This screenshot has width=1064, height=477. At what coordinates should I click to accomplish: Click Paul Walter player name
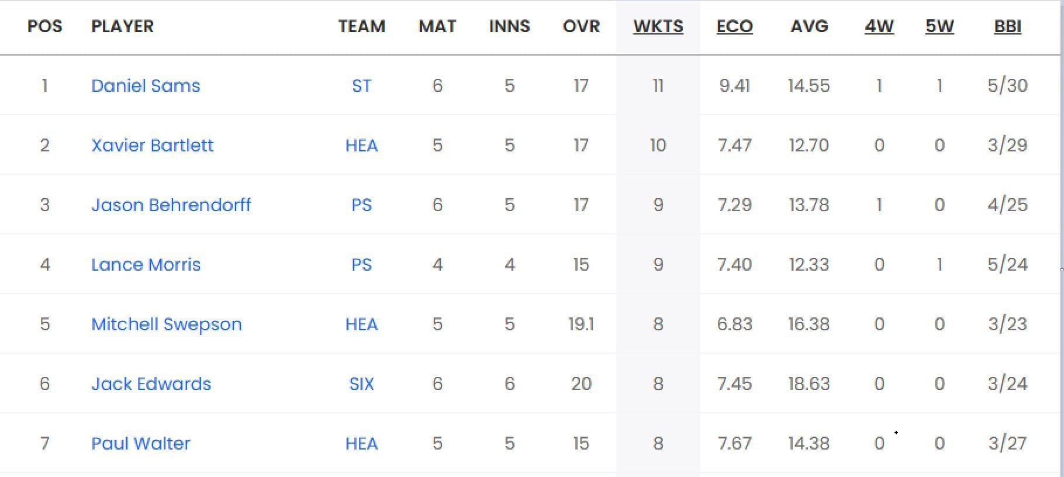[x=140, y=444]
